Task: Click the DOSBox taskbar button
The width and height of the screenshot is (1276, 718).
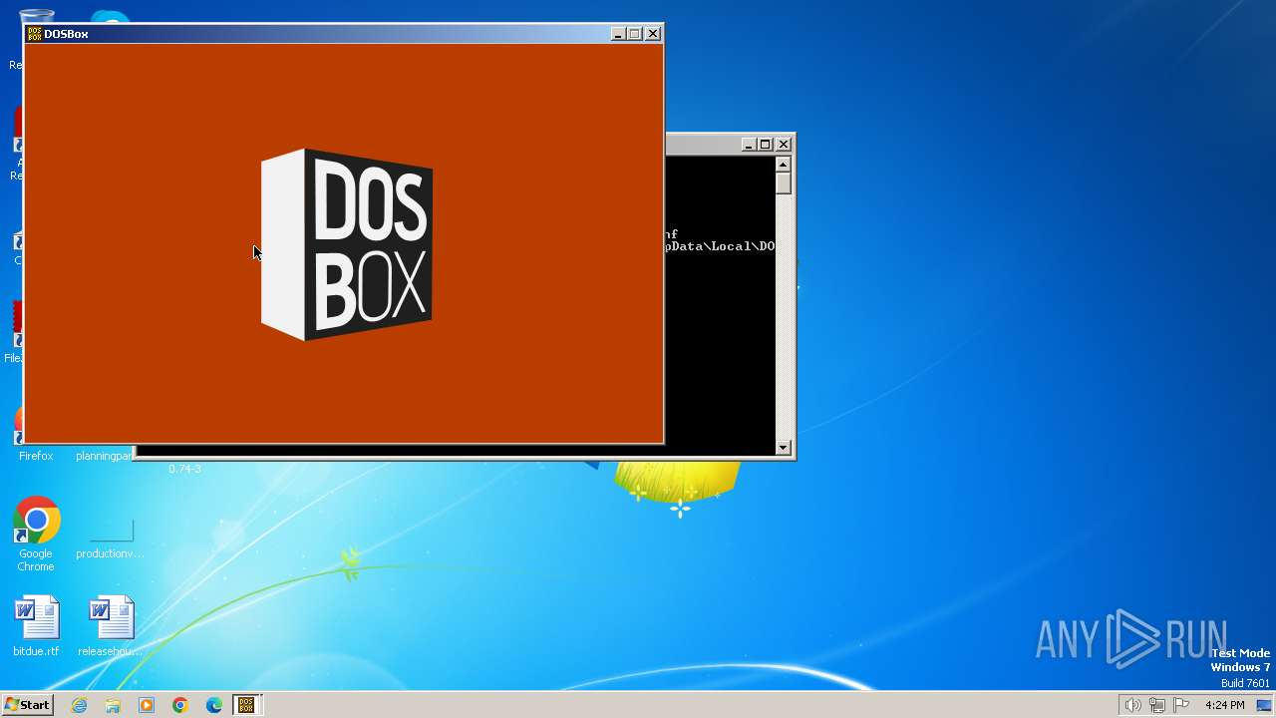Action: click(246, 705)
